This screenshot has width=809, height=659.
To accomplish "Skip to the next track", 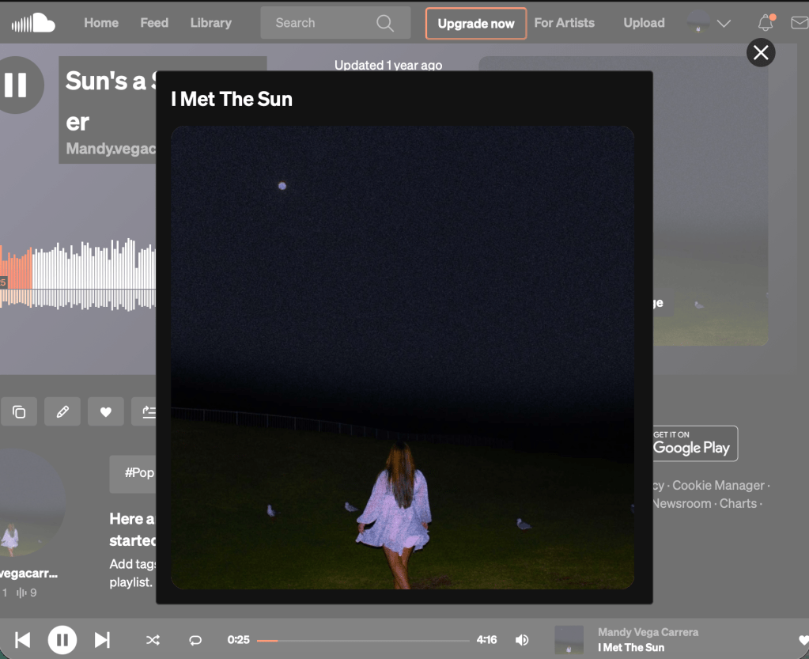I will pos(102,639).
